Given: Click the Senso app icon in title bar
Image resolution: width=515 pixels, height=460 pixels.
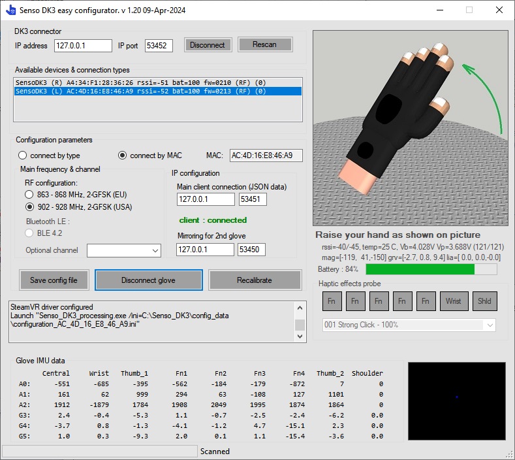Looking at the screenshot, I should (10, 10).
